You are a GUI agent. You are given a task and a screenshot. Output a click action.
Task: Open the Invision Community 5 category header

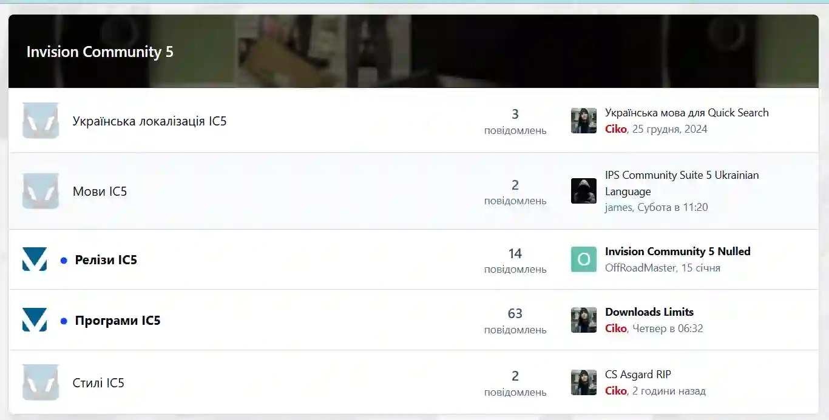[x=100, y=52]
